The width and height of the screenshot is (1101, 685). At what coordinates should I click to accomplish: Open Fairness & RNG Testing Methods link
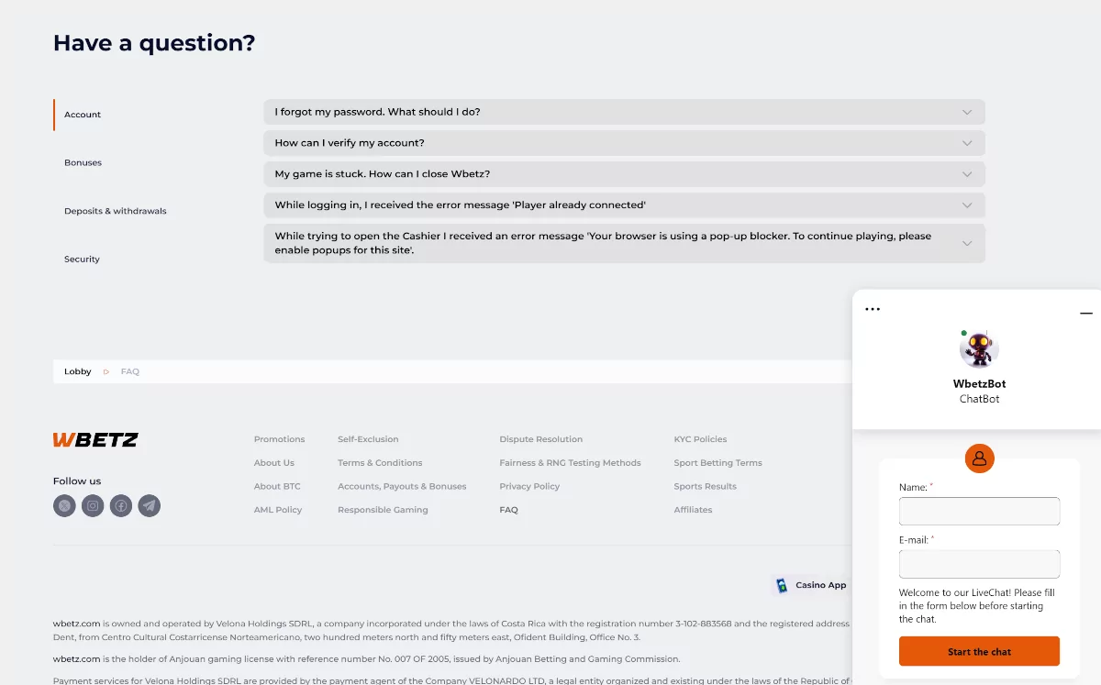coord(570,463)
